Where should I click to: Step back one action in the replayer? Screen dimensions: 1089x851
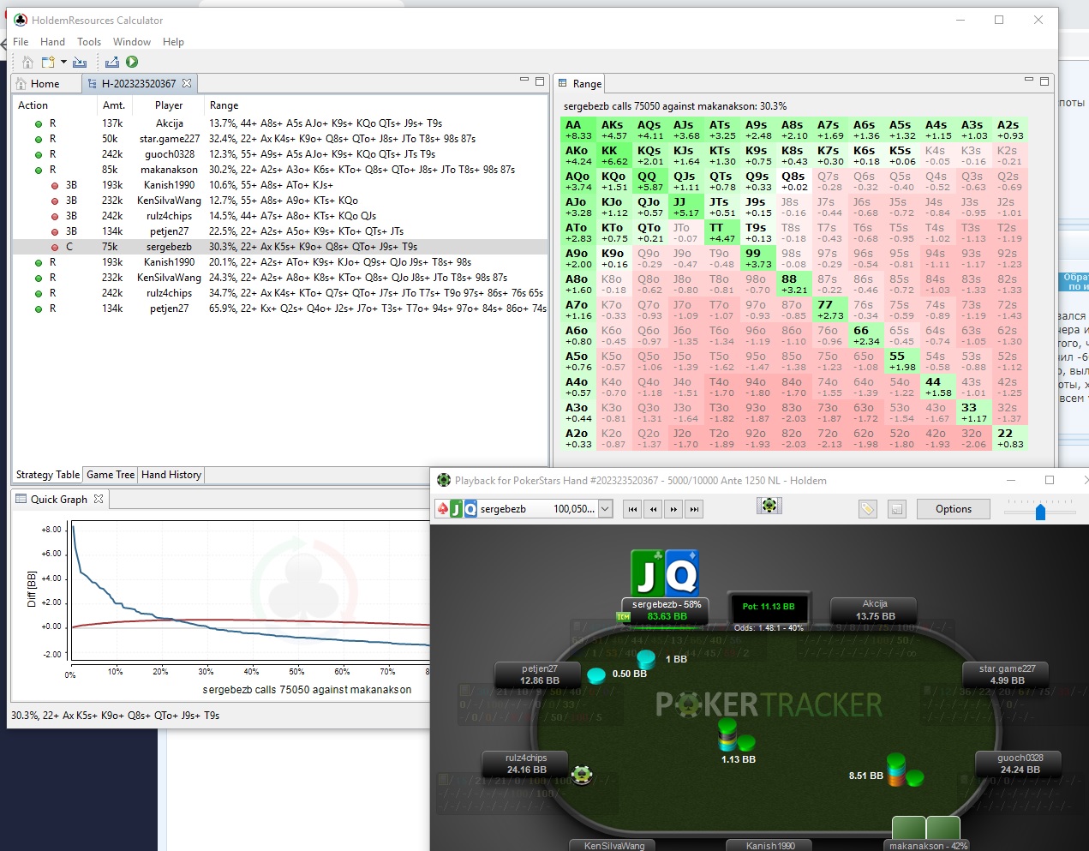pos(653,509)
